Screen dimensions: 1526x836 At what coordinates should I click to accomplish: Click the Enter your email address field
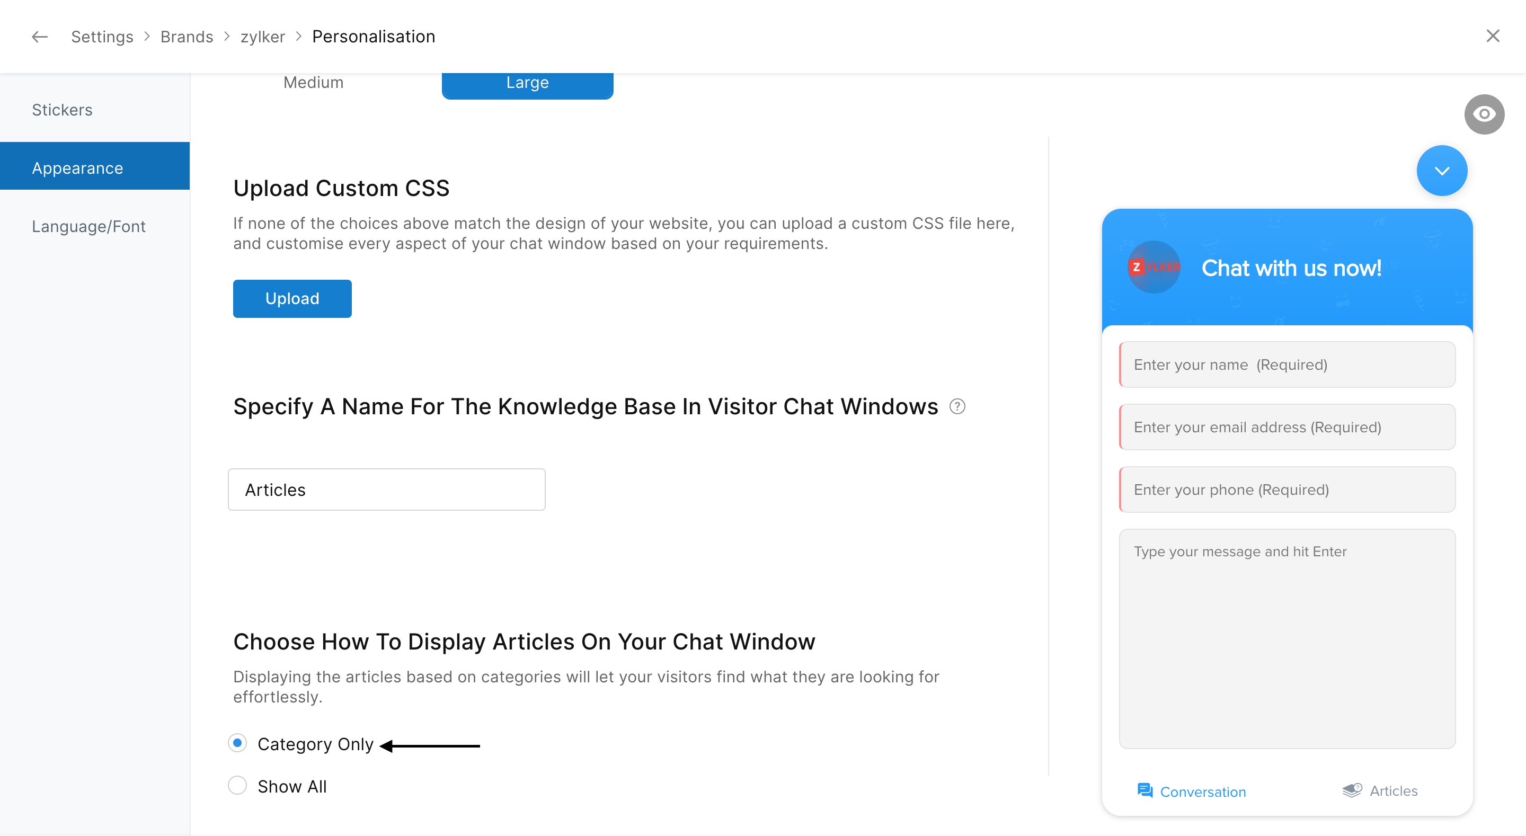1287,427
